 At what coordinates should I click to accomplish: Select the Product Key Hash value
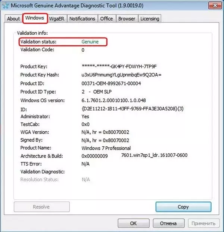[121, 75]
